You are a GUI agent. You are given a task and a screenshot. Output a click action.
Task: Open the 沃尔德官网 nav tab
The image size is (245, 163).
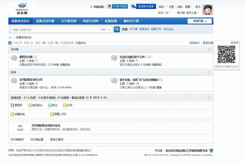click(x=69, y=21)
